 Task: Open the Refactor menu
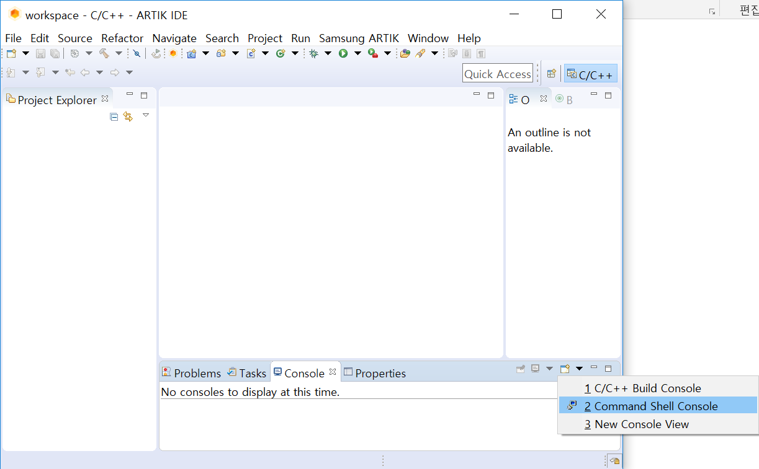[x=122, y=38]
